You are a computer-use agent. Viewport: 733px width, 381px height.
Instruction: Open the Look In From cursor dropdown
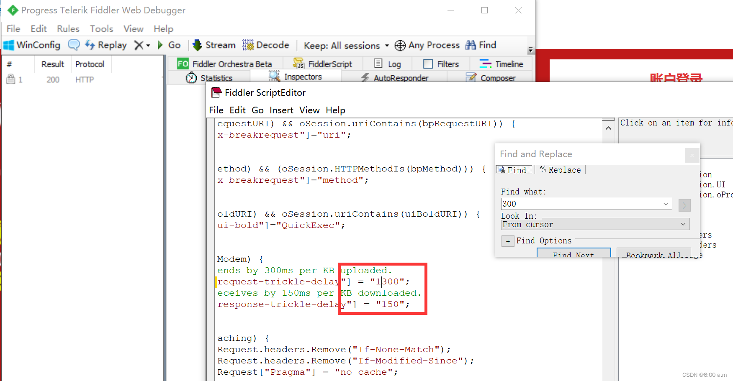pyautogui.click(x=595, y=224)
